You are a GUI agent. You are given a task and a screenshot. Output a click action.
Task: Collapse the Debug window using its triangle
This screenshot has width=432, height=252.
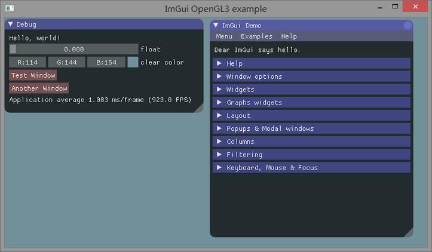[x=11, y=24]
